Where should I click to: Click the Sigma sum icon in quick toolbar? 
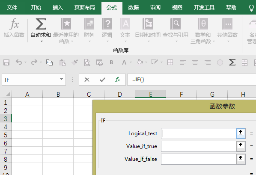point(232,62)
